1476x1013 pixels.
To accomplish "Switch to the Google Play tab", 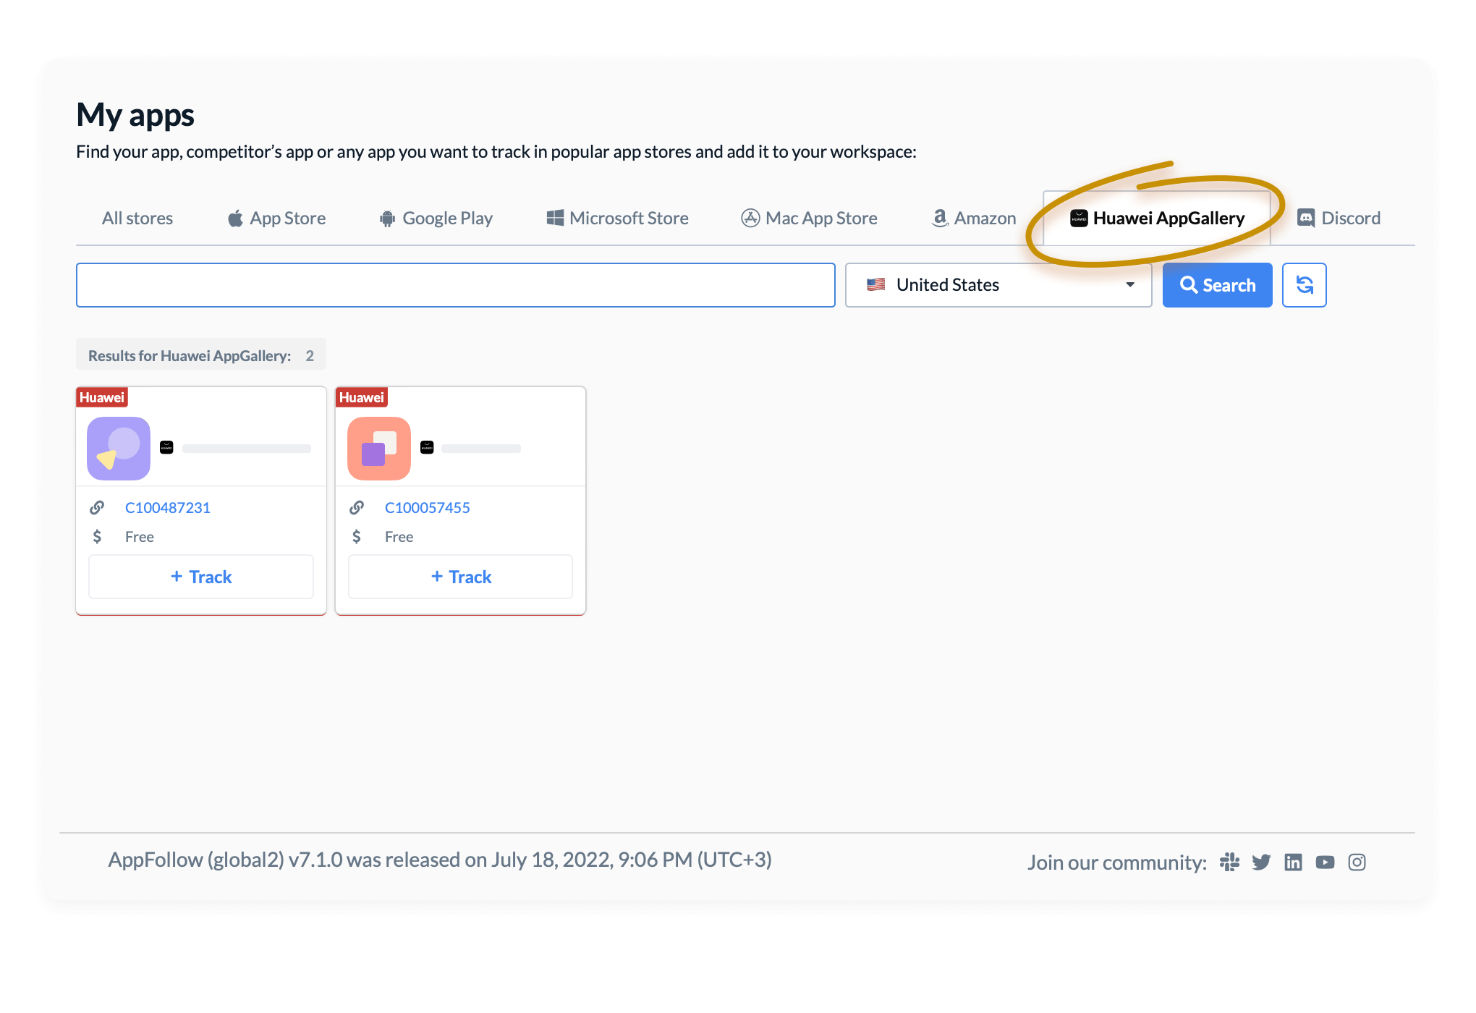I will (x=436, y=218).
